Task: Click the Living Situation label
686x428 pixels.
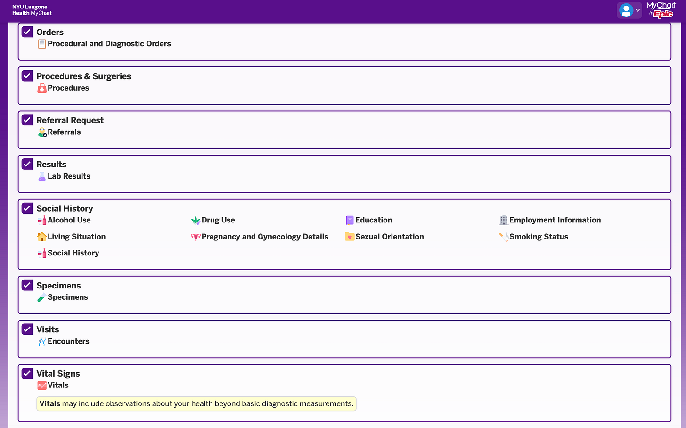Action: [x=77, y=237]
